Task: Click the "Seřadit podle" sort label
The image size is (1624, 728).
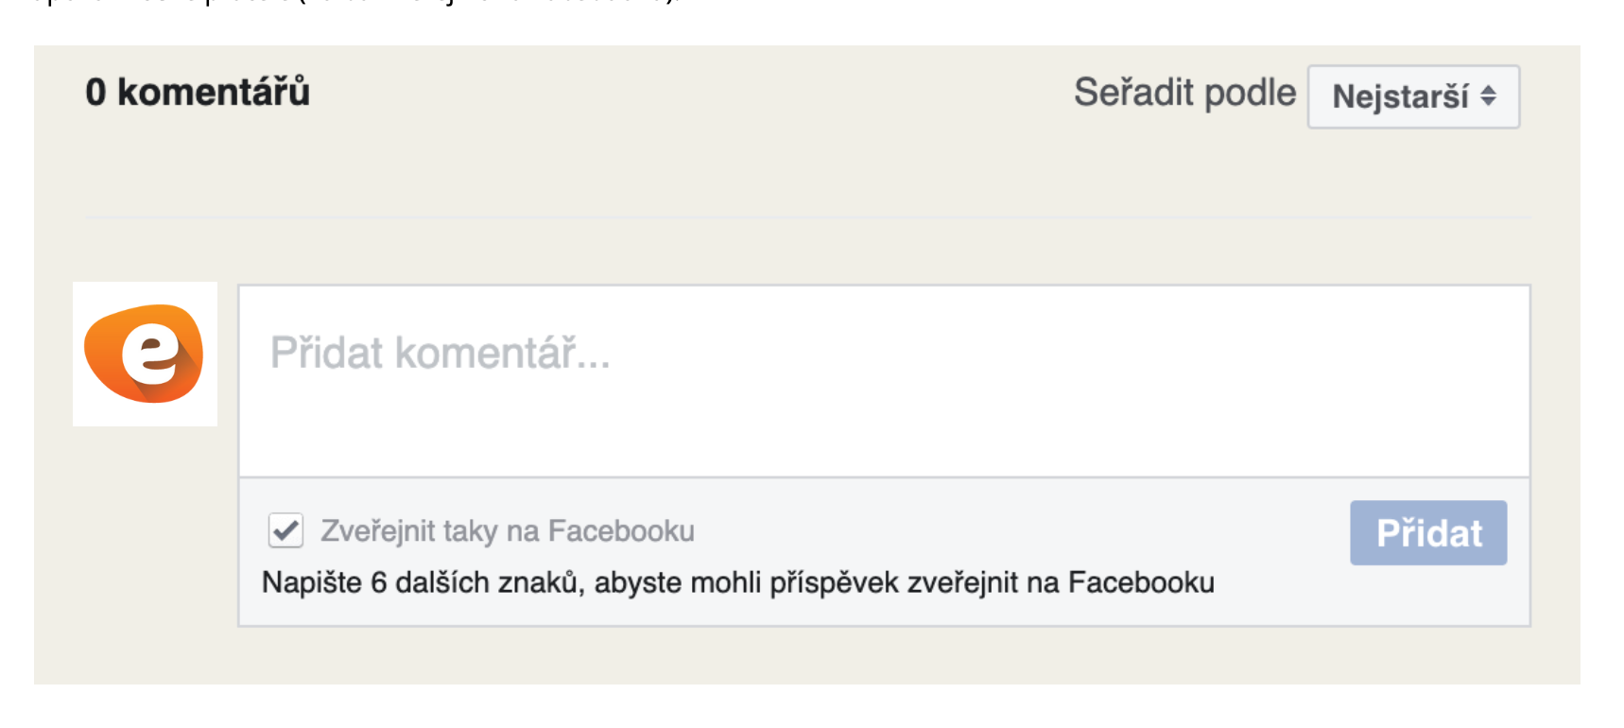Action: pos(1183,94)
